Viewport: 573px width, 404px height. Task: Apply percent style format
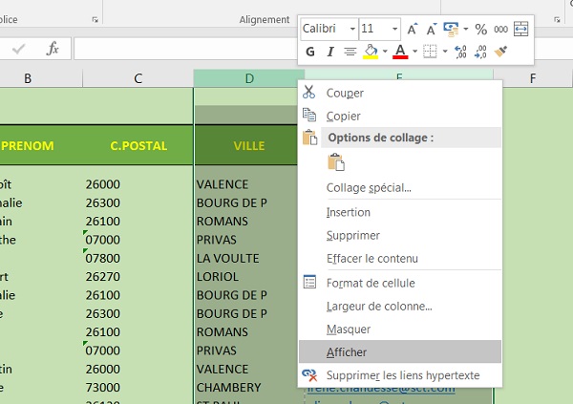point(480,30)
